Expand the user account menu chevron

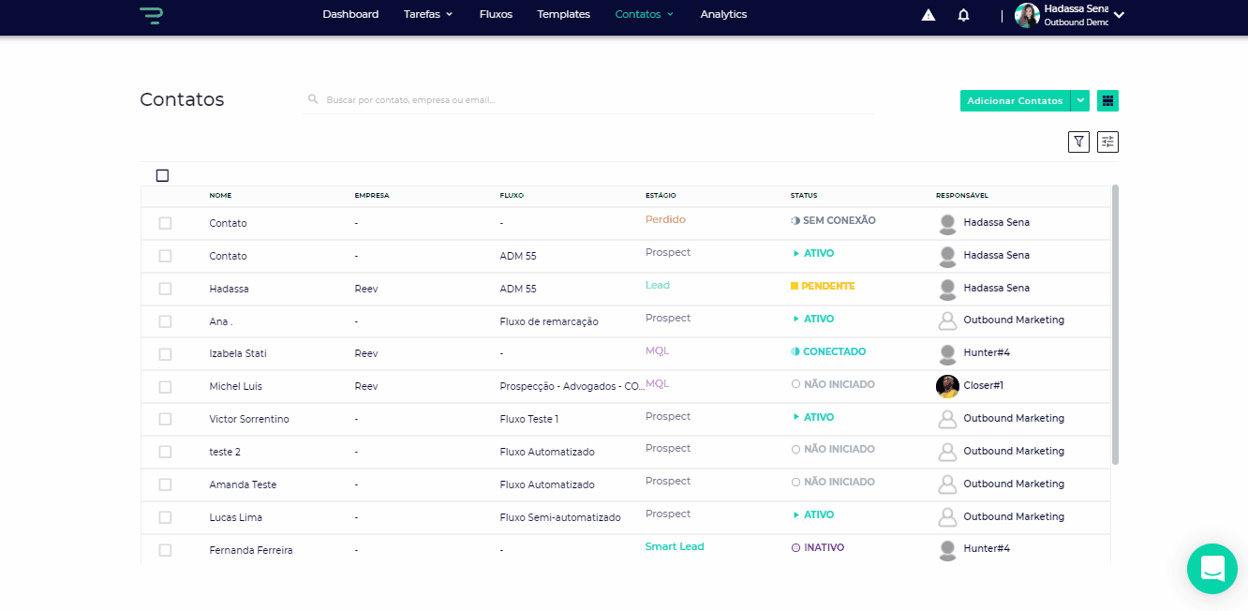click(1119, 15)
